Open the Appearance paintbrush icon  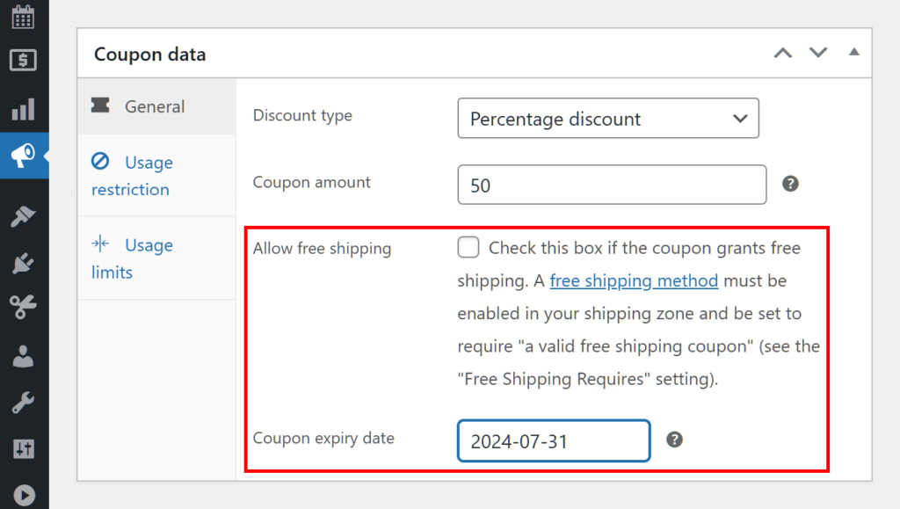point(23,216)
